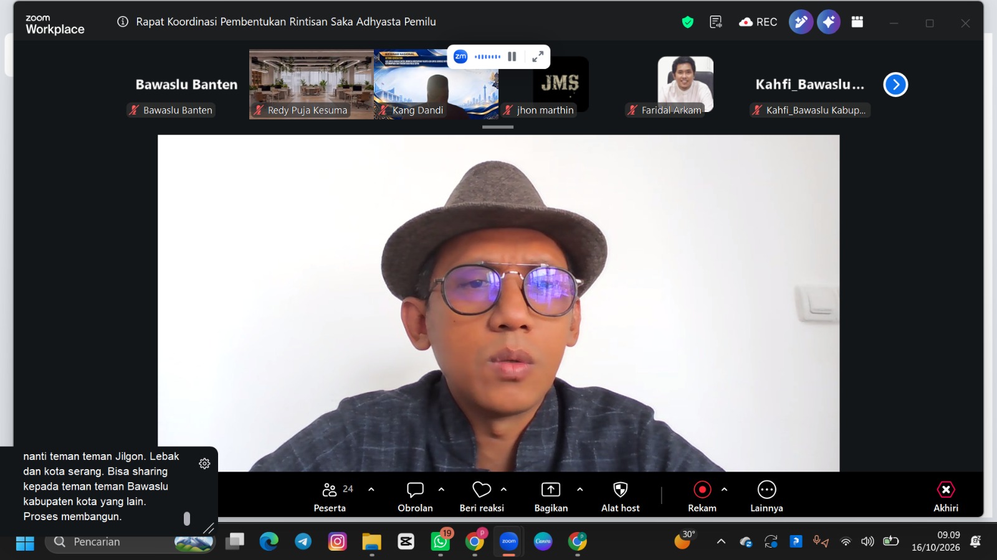The image size is (997, 560).
Task: Click the Pencarian search box in taskbar
Action: pyautogui.click(x=131, y=542)
